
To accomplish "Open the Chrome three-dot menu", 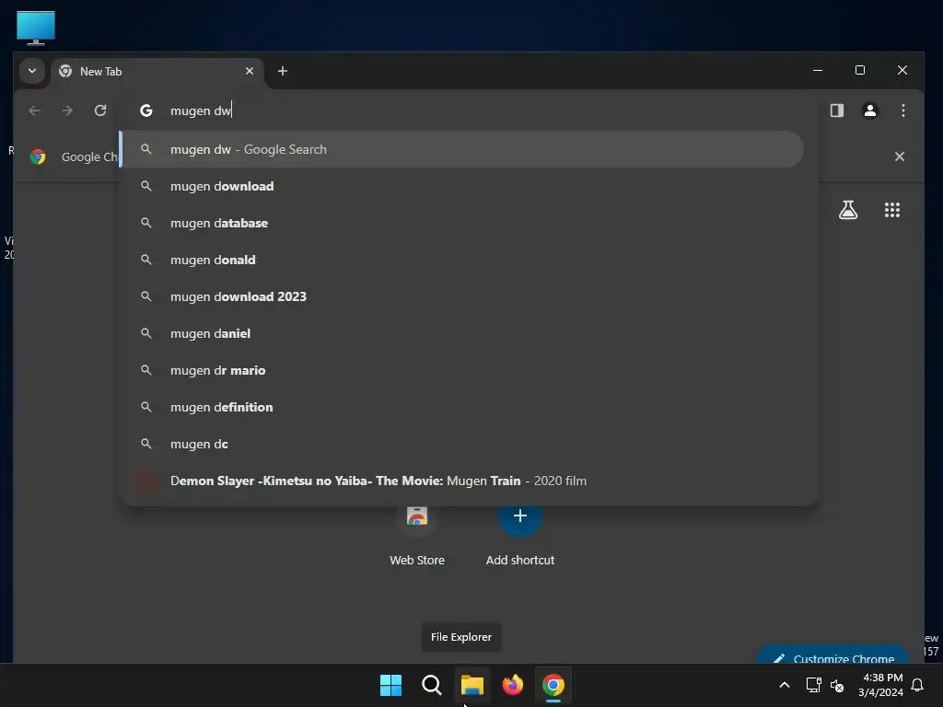I will pyautogui.click(x=902, y=110).
